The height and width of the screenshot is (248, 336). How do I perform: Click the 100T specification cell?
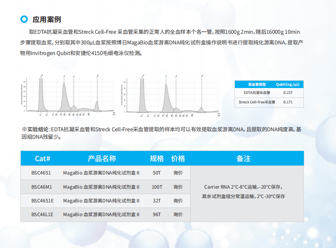coord(157,187)
